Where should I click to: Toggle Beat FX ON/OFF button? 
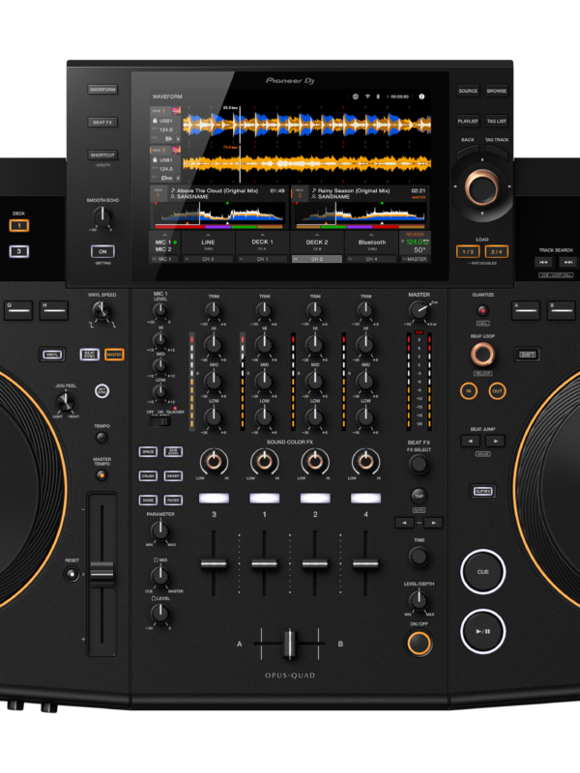(419, 644)
